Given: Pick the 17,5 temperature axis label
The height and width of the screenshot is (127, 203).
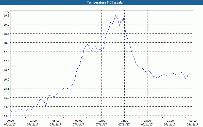Looking at the screenshot, I should (7, 52).
